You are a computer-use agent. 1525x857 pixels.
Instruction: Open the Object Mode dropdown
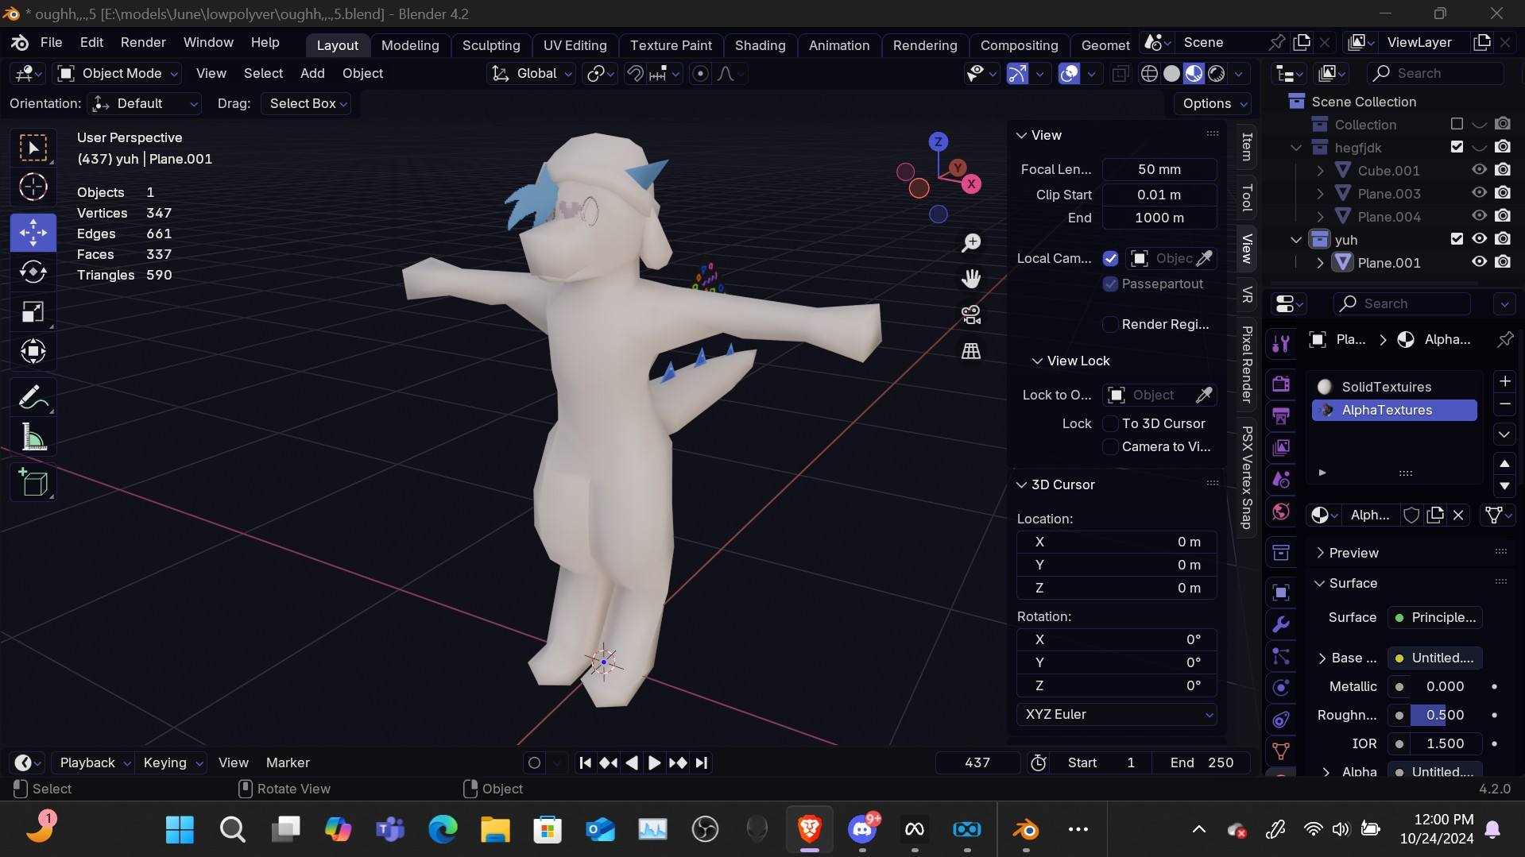click(x=118, y=73)
